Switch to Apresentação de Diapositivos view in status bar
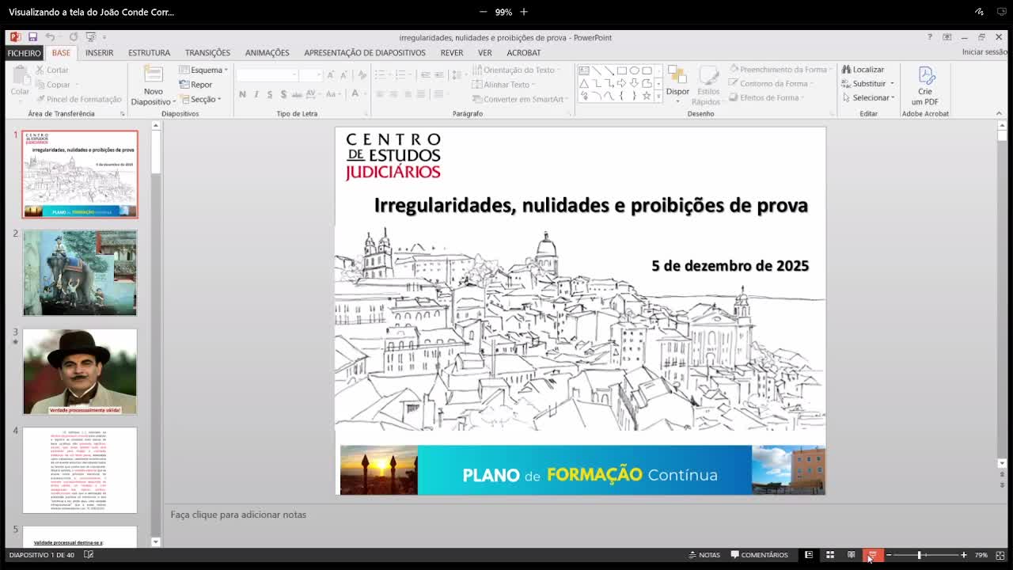This screenshot has height=570, width=1013. point(871,554)
